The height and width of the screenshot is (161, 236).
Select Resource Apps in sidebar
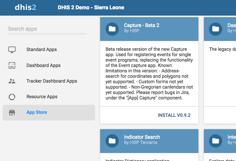[x=42, y=97]
